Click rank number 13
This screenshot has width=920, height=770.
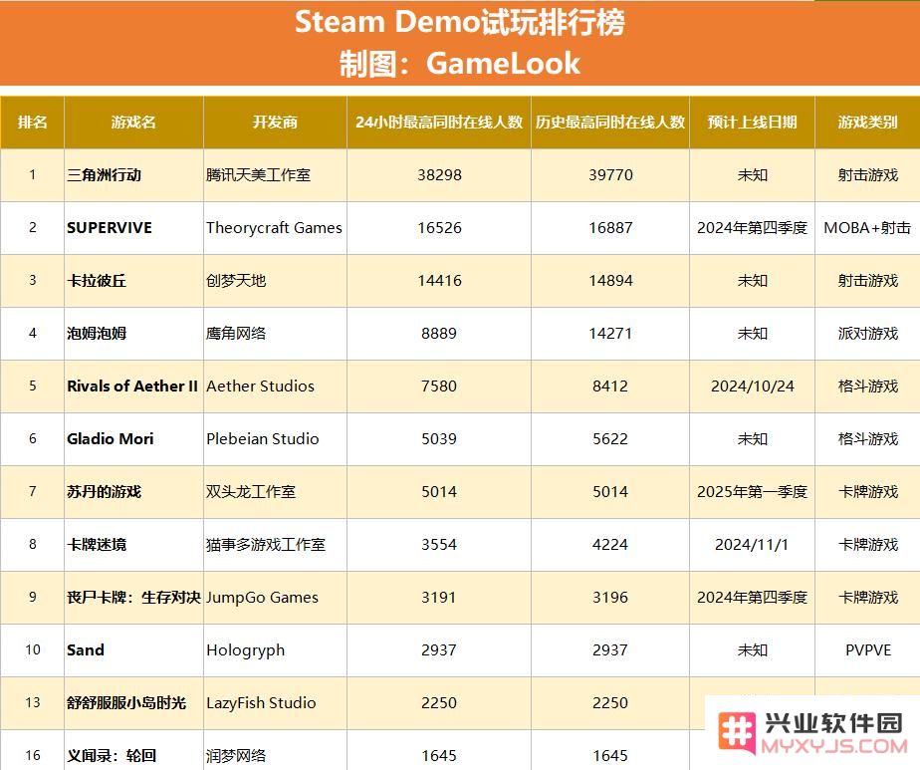click(33, 703)
